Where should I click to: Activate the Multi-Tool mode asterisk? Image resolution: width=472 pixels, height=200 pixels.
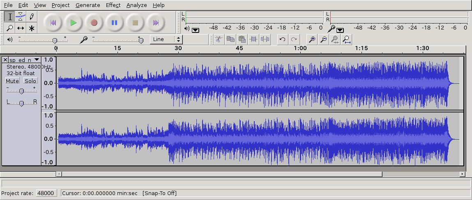click(x=31, y=28)
